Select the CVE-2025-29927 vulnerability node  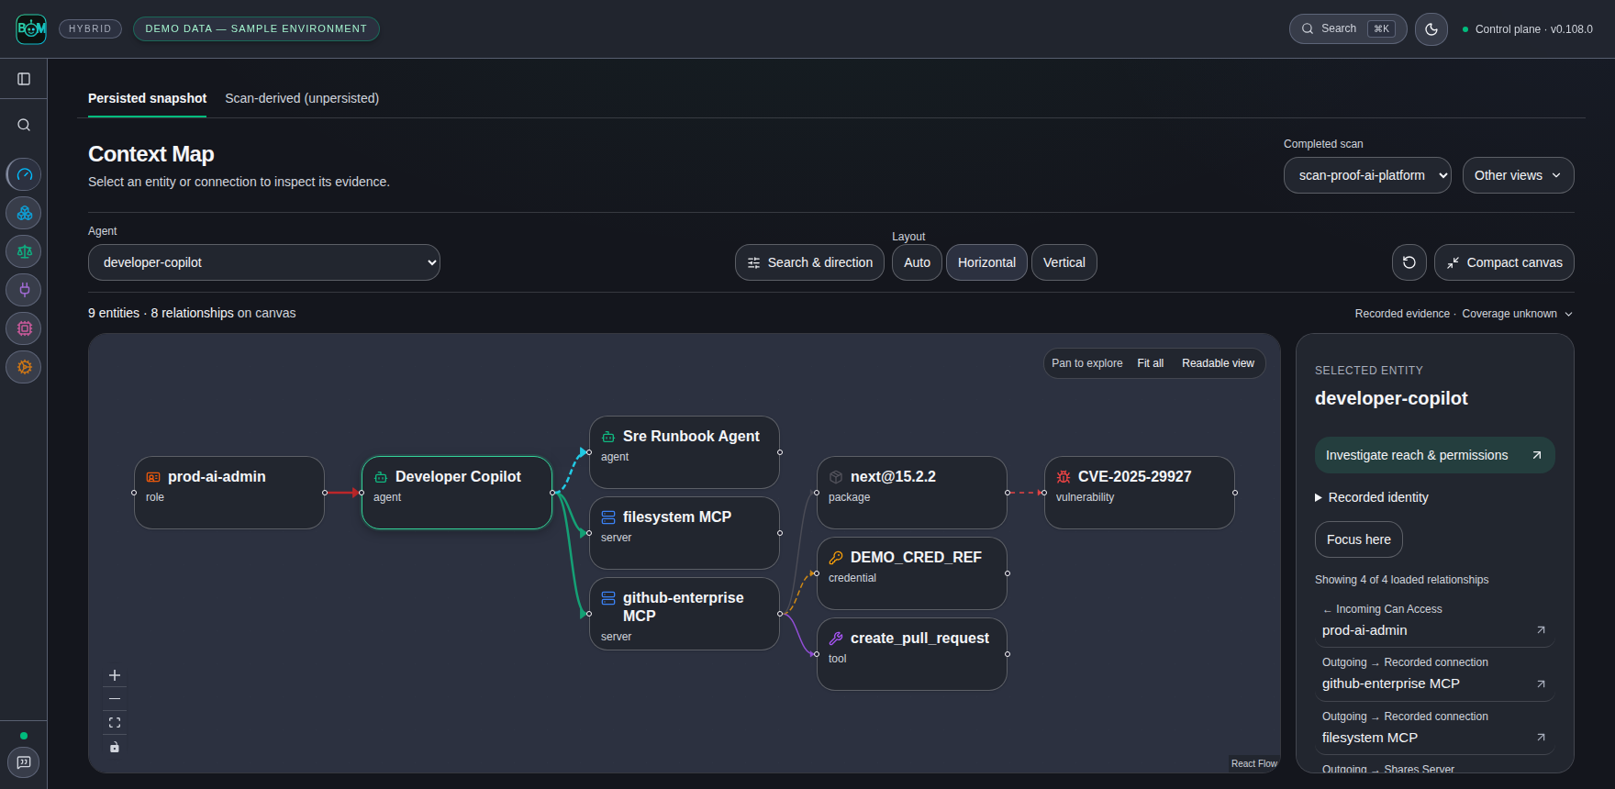(x=1140, y=493)
